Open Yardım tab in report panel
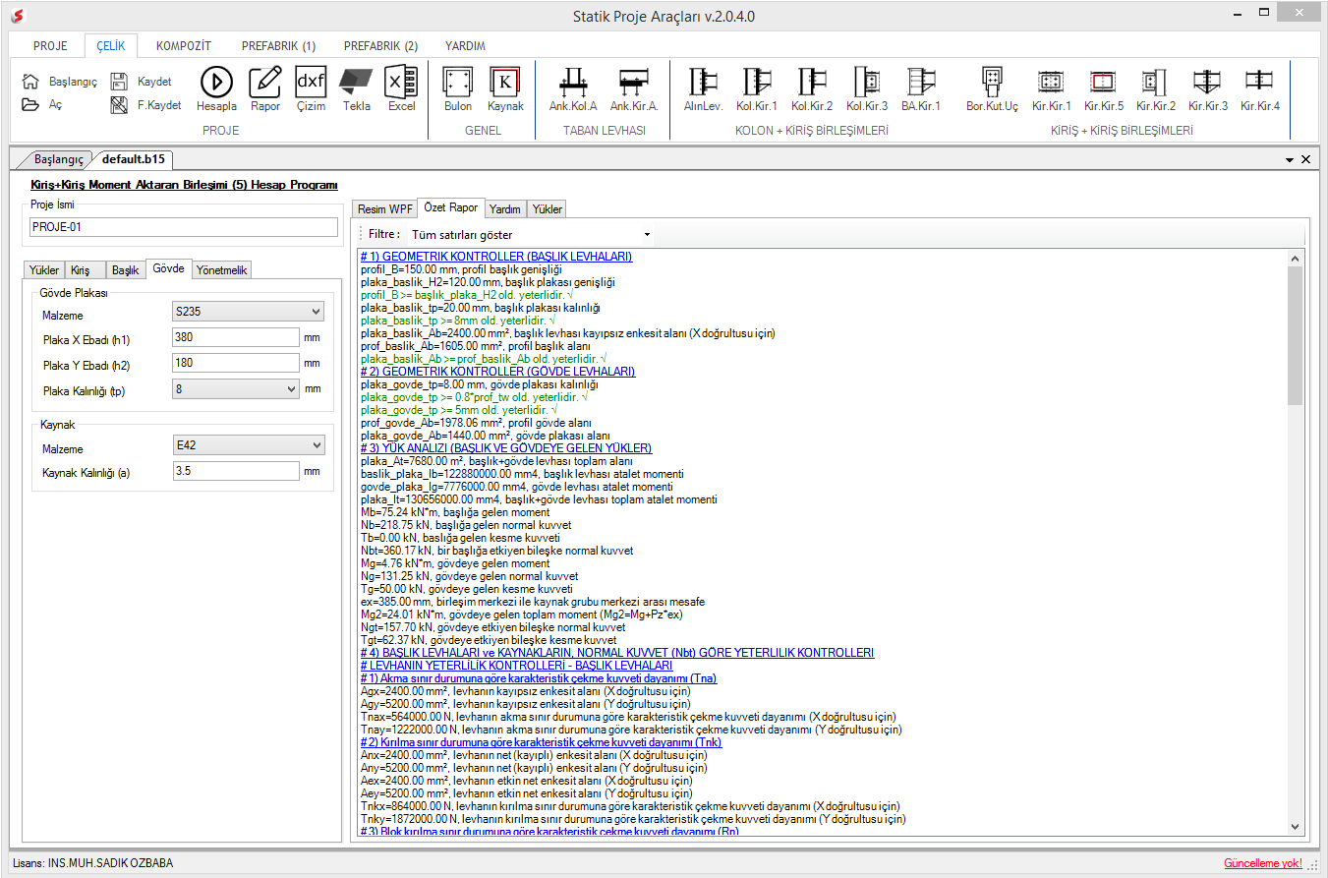This screenshot has height=878, width=1328. click(x=505, y=208)
